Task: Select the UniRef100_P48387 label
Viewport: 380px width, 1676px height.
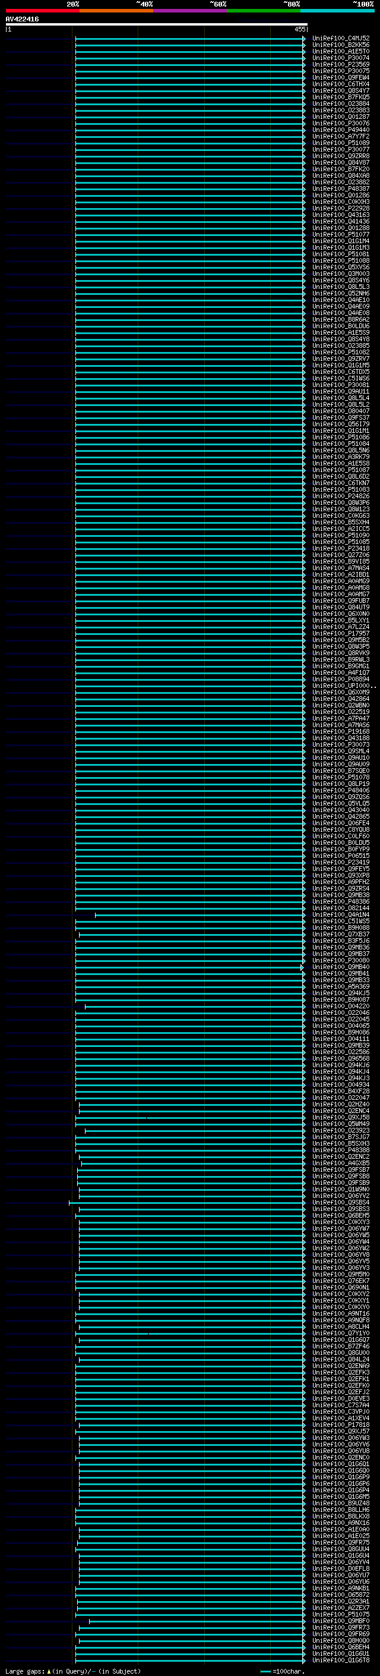Action: pyautogui.click(x=341, y=188)
